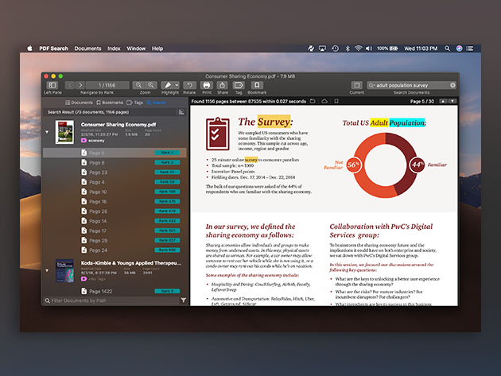Zoom in with the plus magnifier

point(151,85)
